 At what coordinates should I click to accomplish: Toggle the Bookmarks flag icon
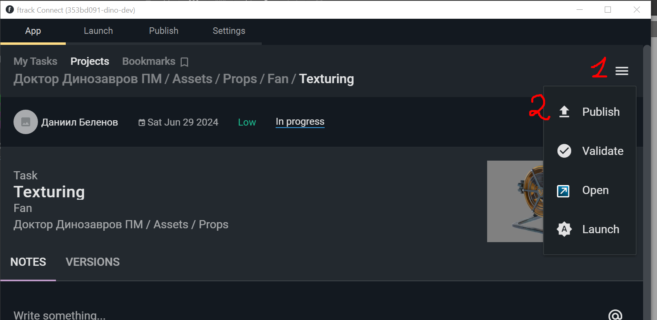click(185, 62)
